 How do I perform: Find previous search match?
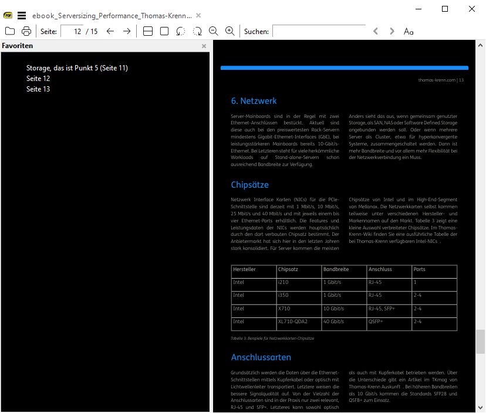376,31
